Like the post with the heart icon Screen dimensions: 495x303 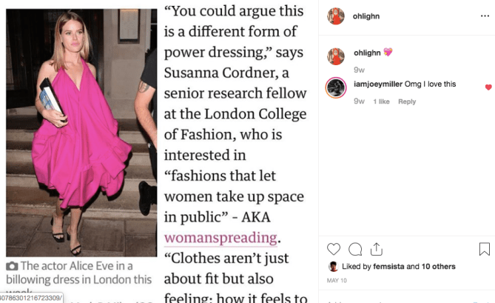click(x=334, y=249)
